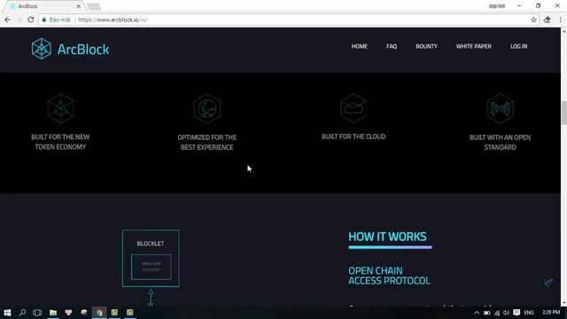Open File Explorer from taskbar
The height and width of the screenshot is (319, 567).
[x=53, y=312]
